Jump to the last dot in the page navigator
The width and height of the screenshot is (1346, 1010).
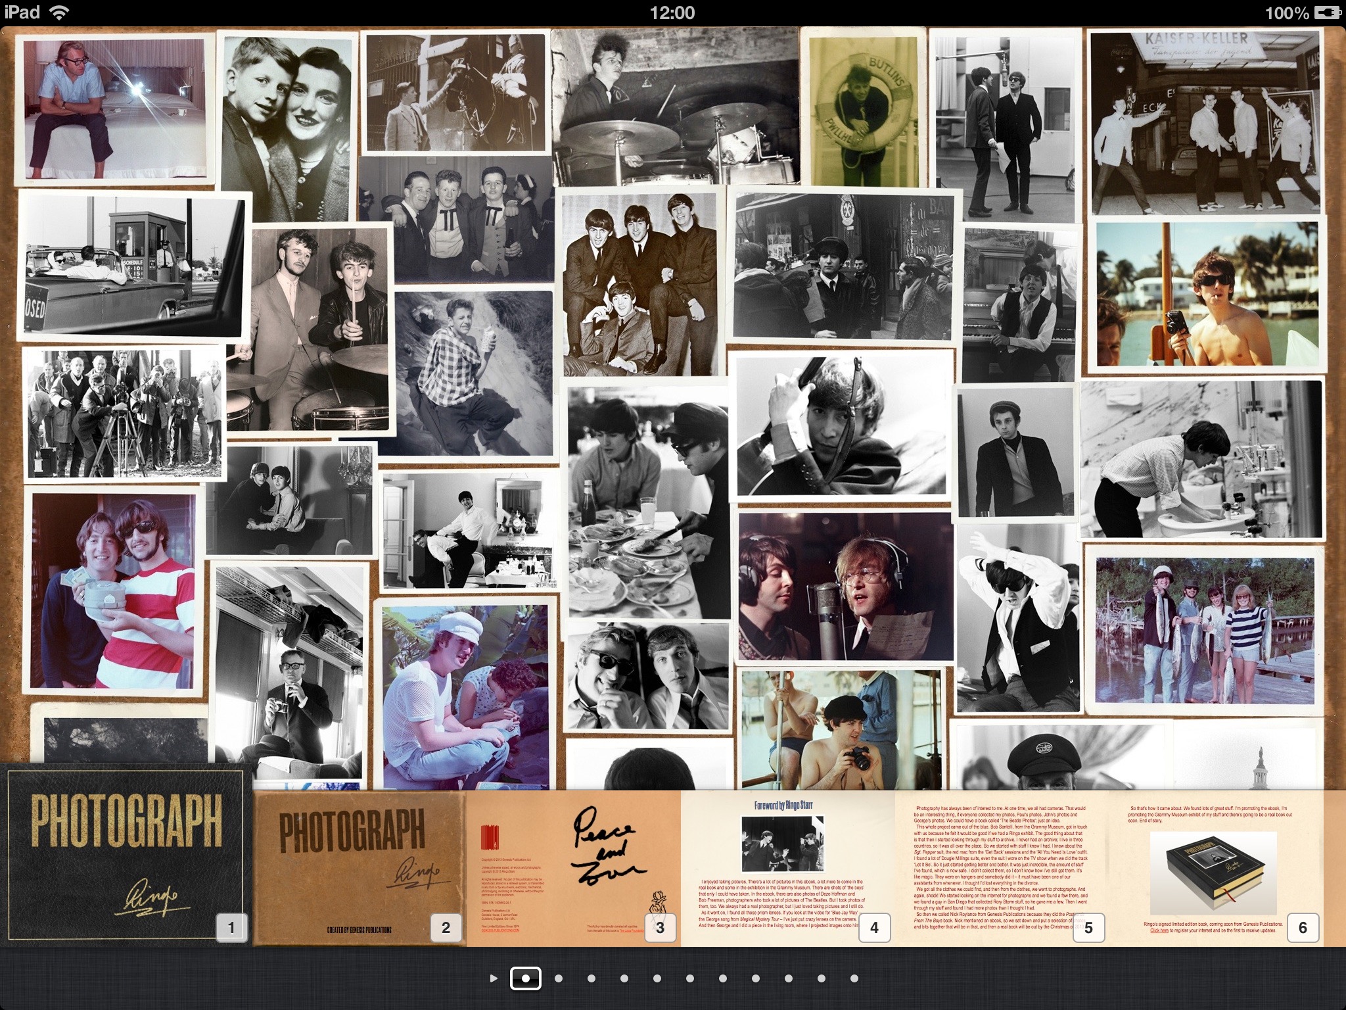(x=854, y=978)
